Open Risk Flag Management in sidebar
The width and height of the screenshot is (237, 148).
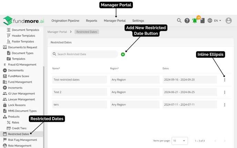22,140
